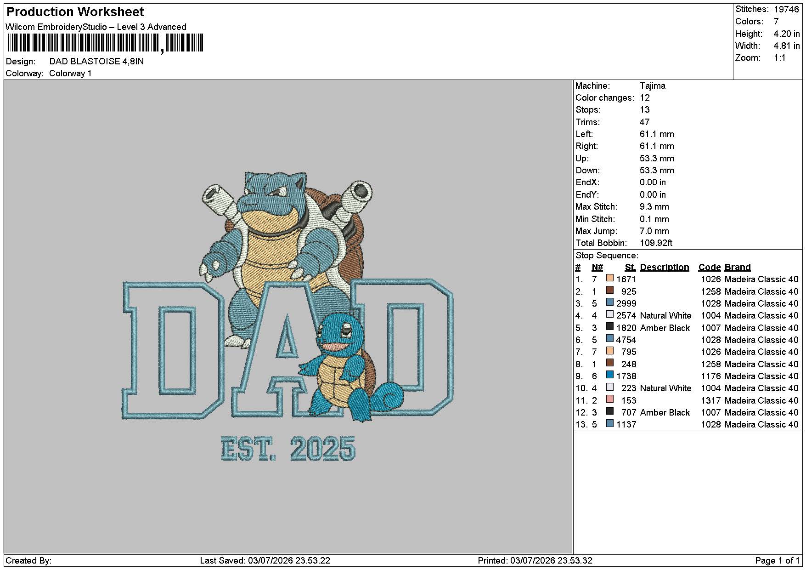Select the 'Last Saved: 03/07/2026 23.53.22' footer text
This screenshot has height=570, width=806.
click(x=265, y=561)
